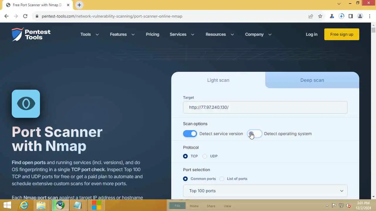
Task: Open the Top 100 ports dropdown
Action: tap(265, 191)
